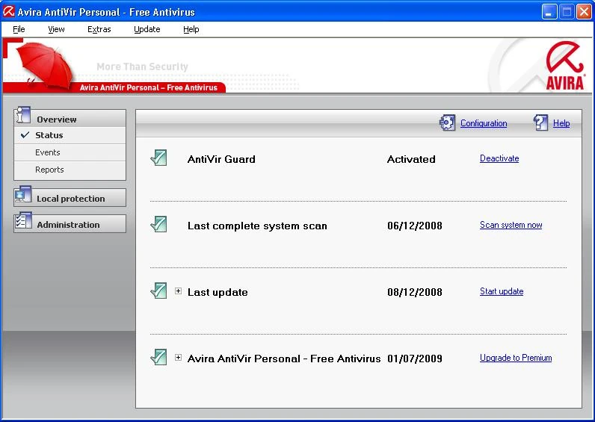Click the Last complete system scan checkmark
Screen dimensions: 595x422
click(158, 224)
